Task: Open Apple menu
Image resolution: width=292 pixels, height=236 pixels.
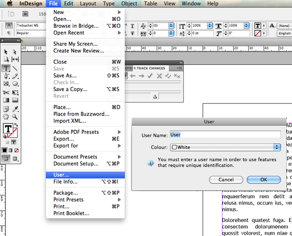Action: point(10,3)
